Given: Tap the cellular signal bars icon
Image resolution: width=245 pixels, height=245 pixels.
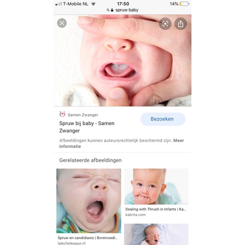Looking at the screenshot, I should (58, 4).
